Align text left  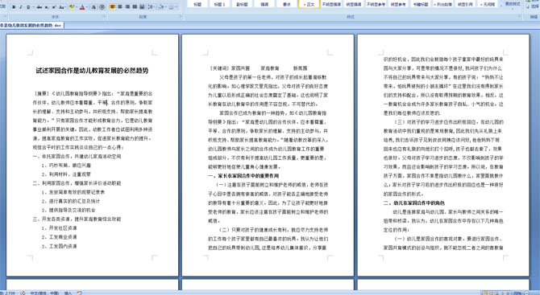(x=113, y=7)
